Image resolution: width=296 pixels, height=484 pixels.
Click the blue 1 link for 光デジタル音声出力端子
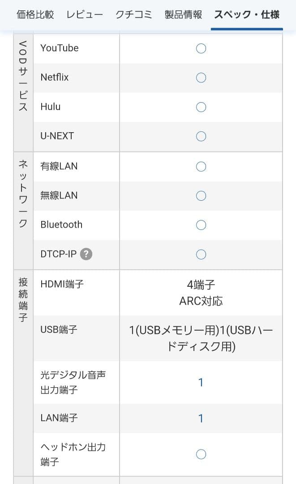pyautogui.click(x=201, y=382)
